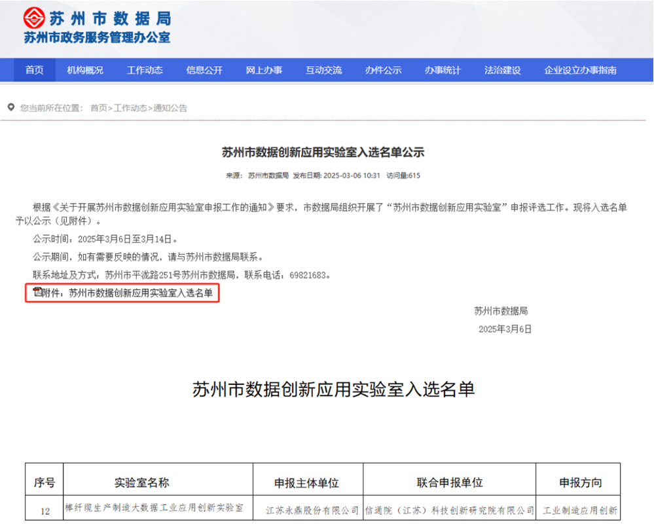Screen dimensions: 654x527
Task: Click 苏州市政务服务管理办公室 header subtitle
Action: (97, 37)
